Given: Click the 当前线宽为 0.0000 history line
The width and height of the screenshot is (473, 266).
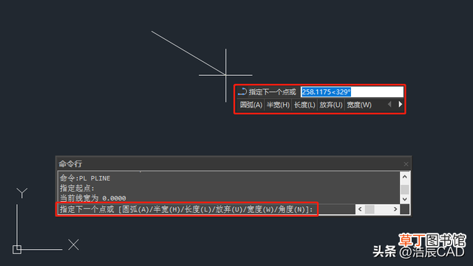Looking at the screenshot, I should (93, 198).
